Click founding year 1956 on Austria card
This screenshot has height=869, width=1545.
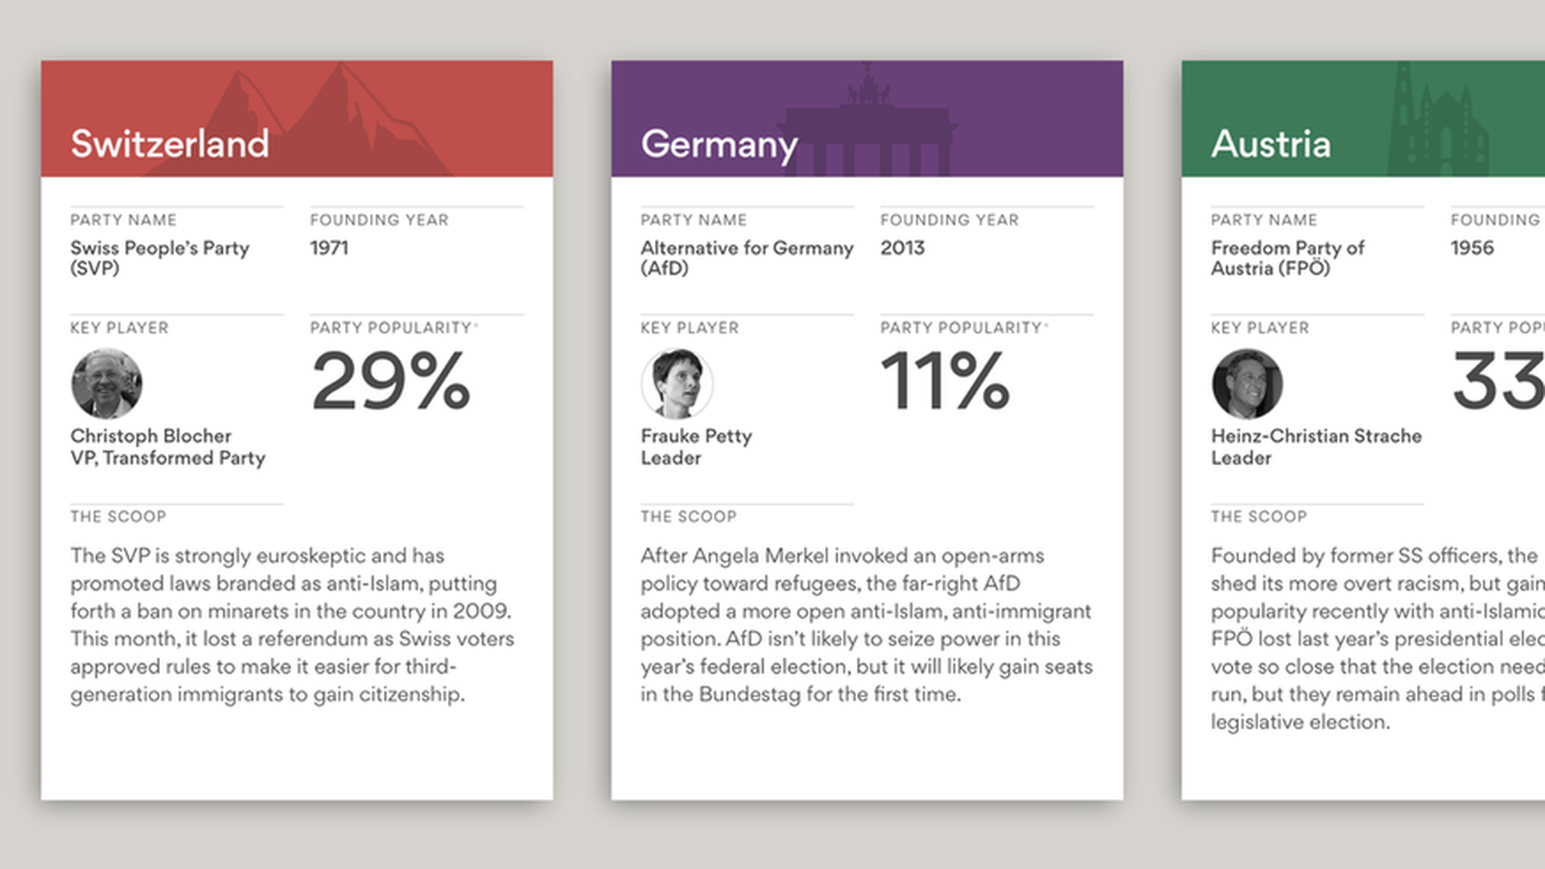(x=1472, y=248)
